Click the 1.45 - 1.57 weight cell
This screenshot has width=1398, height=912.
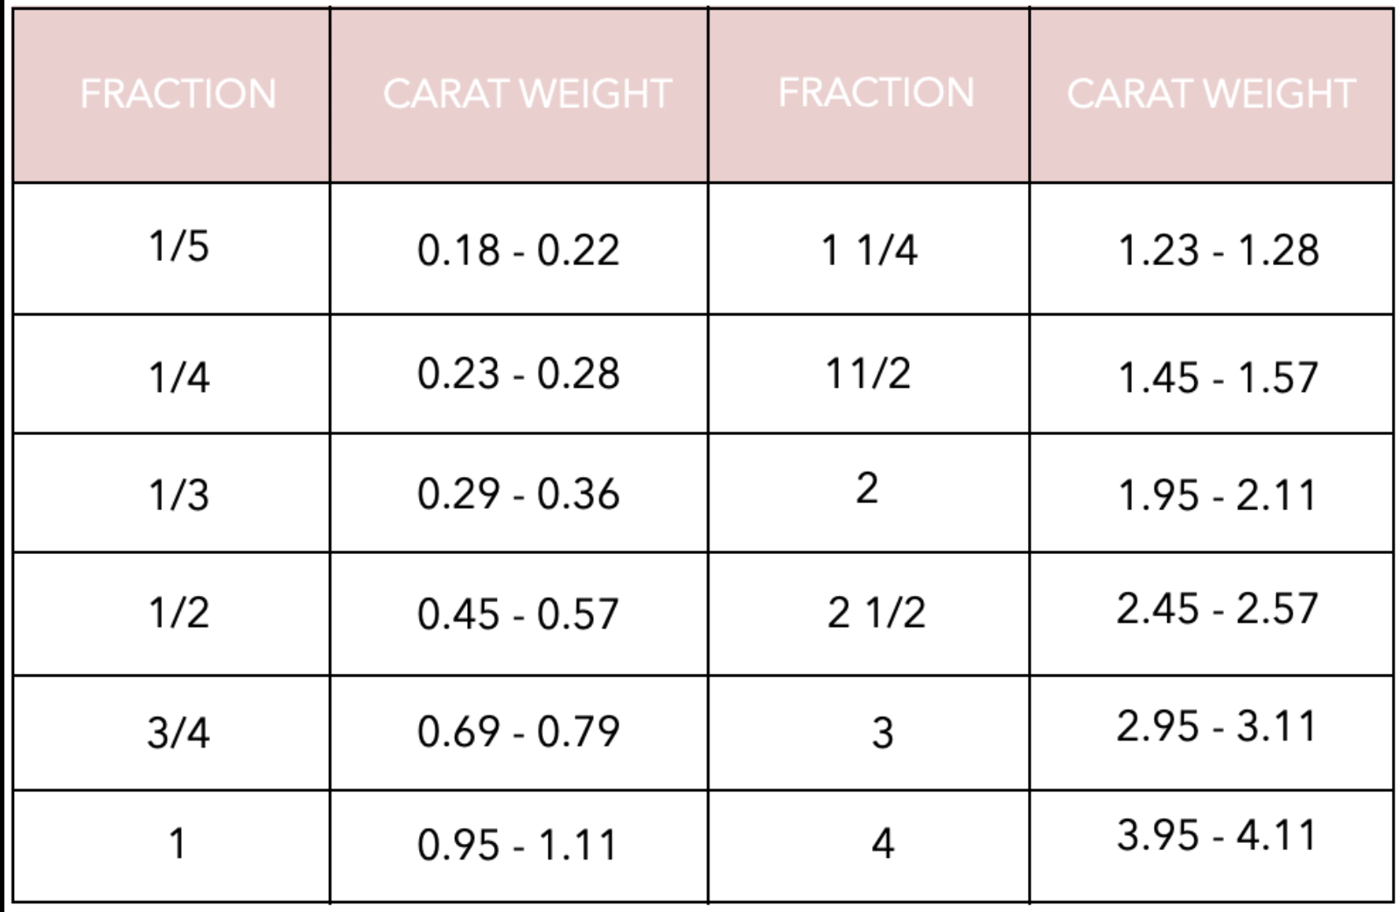[1218, 377]
